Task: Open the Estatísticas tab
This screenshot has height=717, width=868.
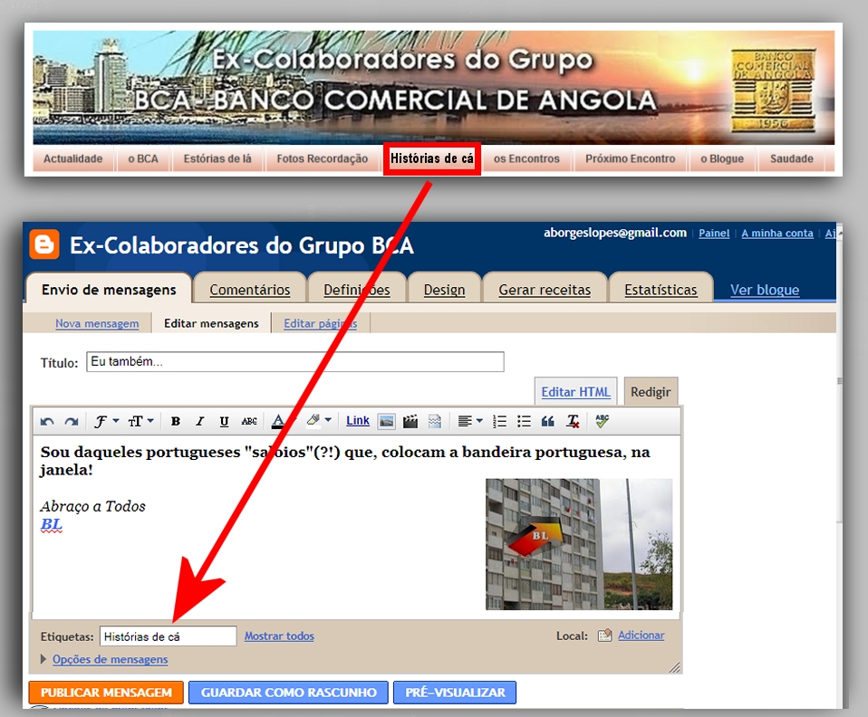Action: pos(661,290)
